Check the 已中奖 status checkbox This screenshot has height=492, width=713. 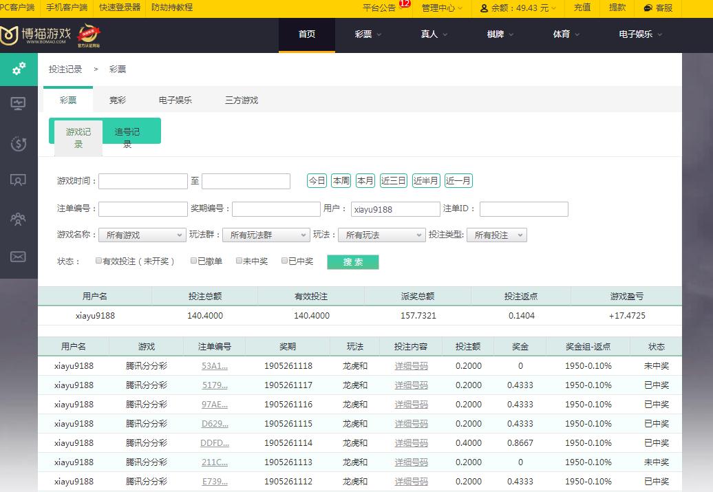(285, 261)
